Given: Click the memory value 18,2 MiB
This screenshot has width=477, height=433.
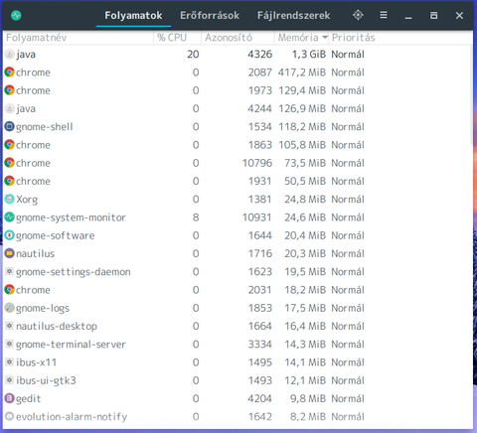Looking at the screenshot, I should point(305,290).
